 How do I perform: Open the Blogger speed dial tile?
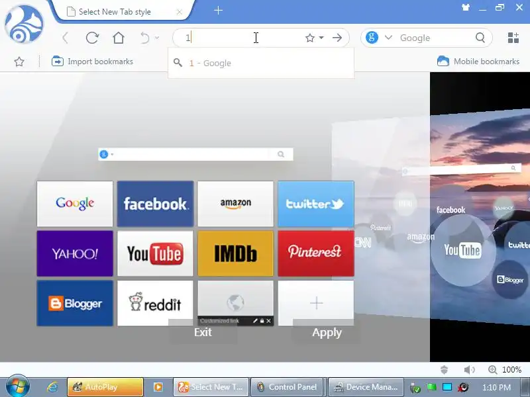(x=75, y=303)
